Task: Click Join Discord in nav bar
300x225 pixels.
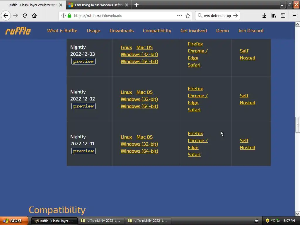Action: click(x=251, y=30)
